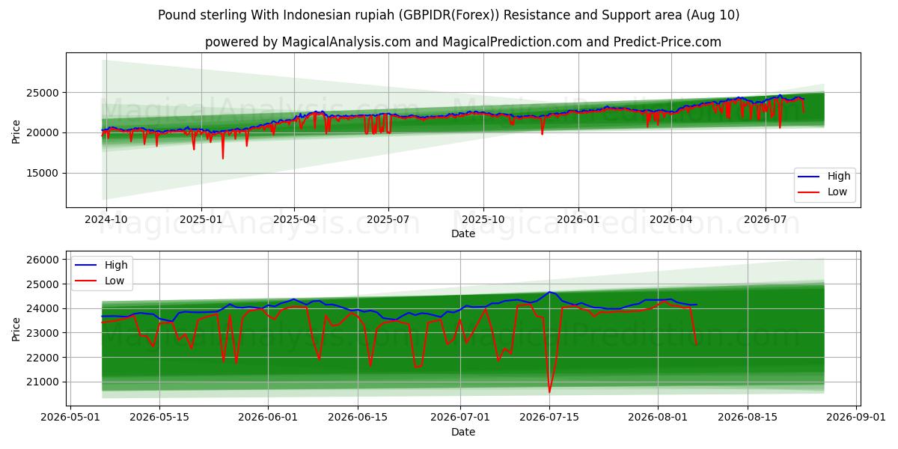Click the 24000 tick on bottom chart

[x=44, y=308]
